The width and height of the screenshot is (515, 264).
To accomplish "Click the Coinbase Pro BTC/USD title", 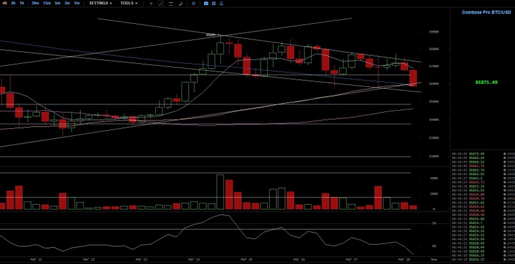I will [487, 12].
